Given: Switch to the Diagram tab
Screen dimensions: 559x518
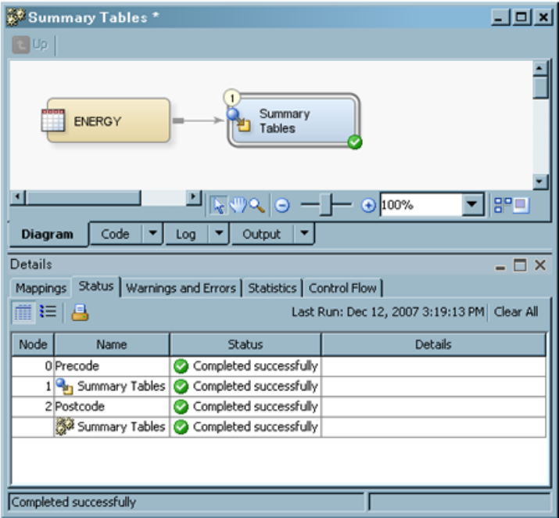Looking at the screenshot, I should [x=48, y=234].
